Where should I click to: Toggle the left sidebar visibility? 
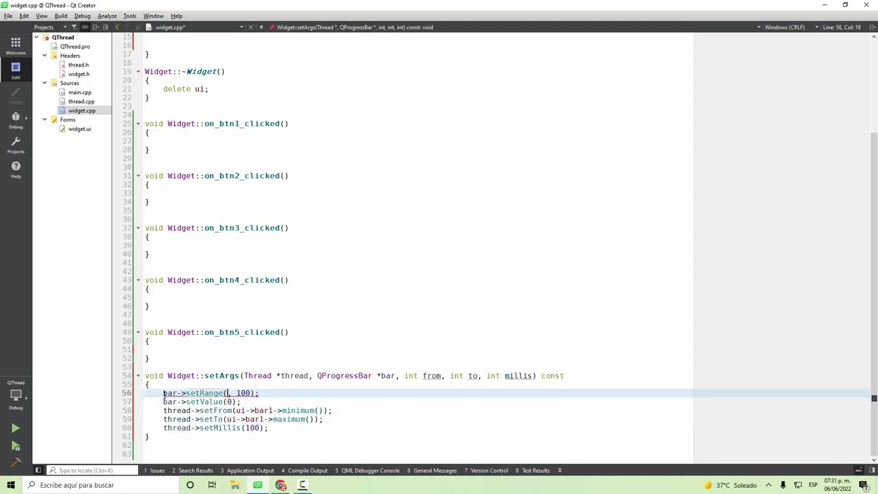coord(38,471)
